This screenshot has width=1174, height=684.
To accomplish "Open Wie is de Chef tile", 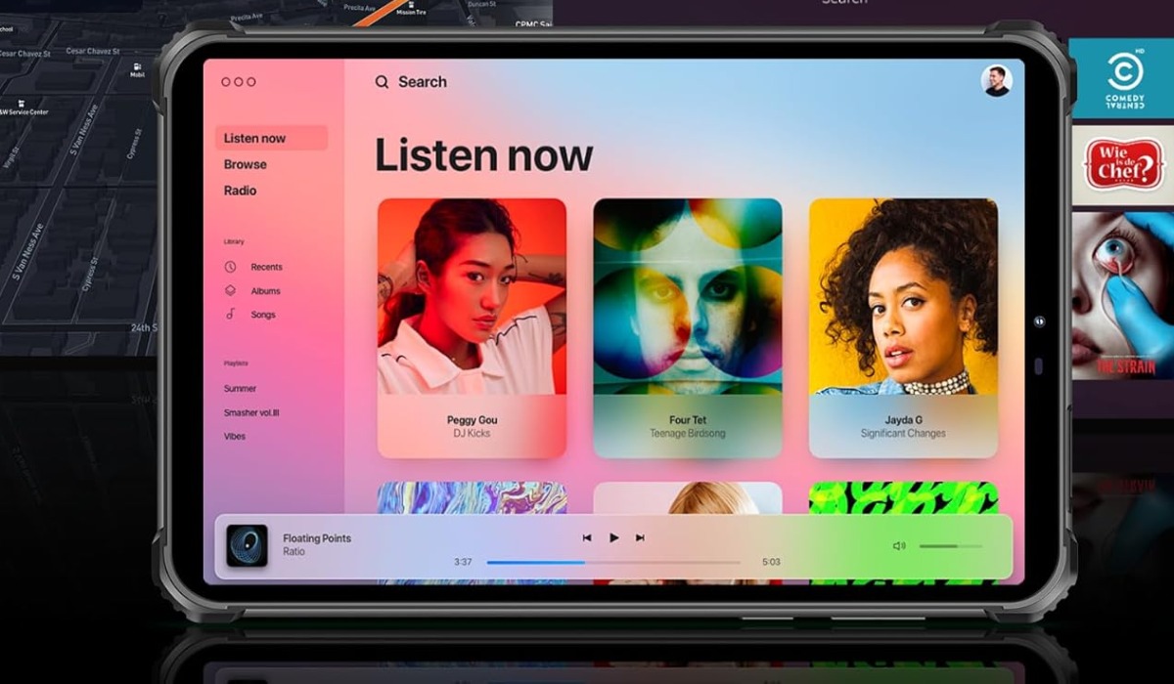I will tap(1123, 163).
